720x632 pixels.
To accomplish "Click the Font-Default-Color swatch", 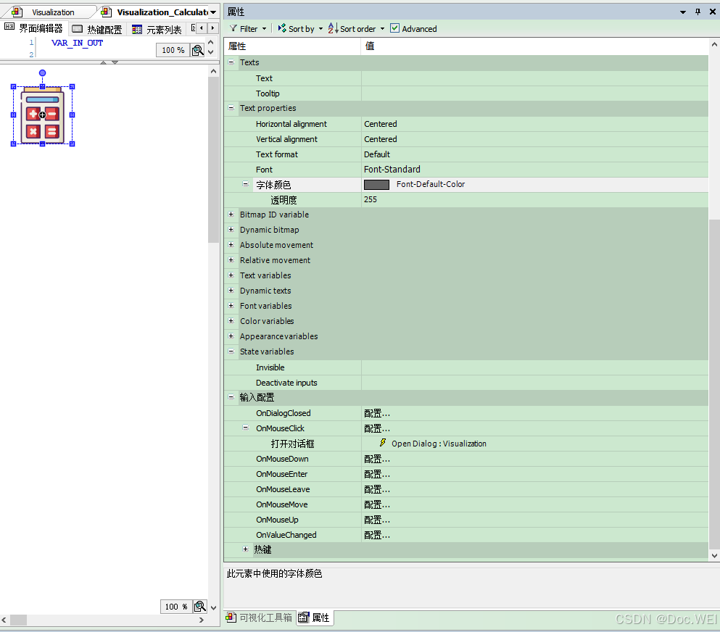I will click(376, 185).
